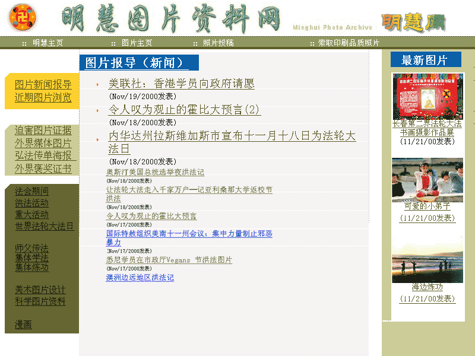Viewport: 475px width, 356px height.
Task: Select 图片新闻报导 in the left sidebar
Action: [x=43, y=84]
